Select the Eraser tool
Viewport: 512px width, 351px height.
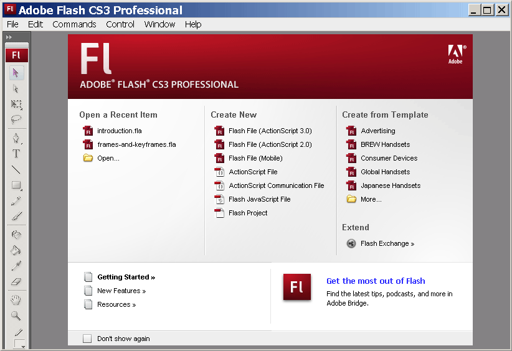(x=16, y=281)
